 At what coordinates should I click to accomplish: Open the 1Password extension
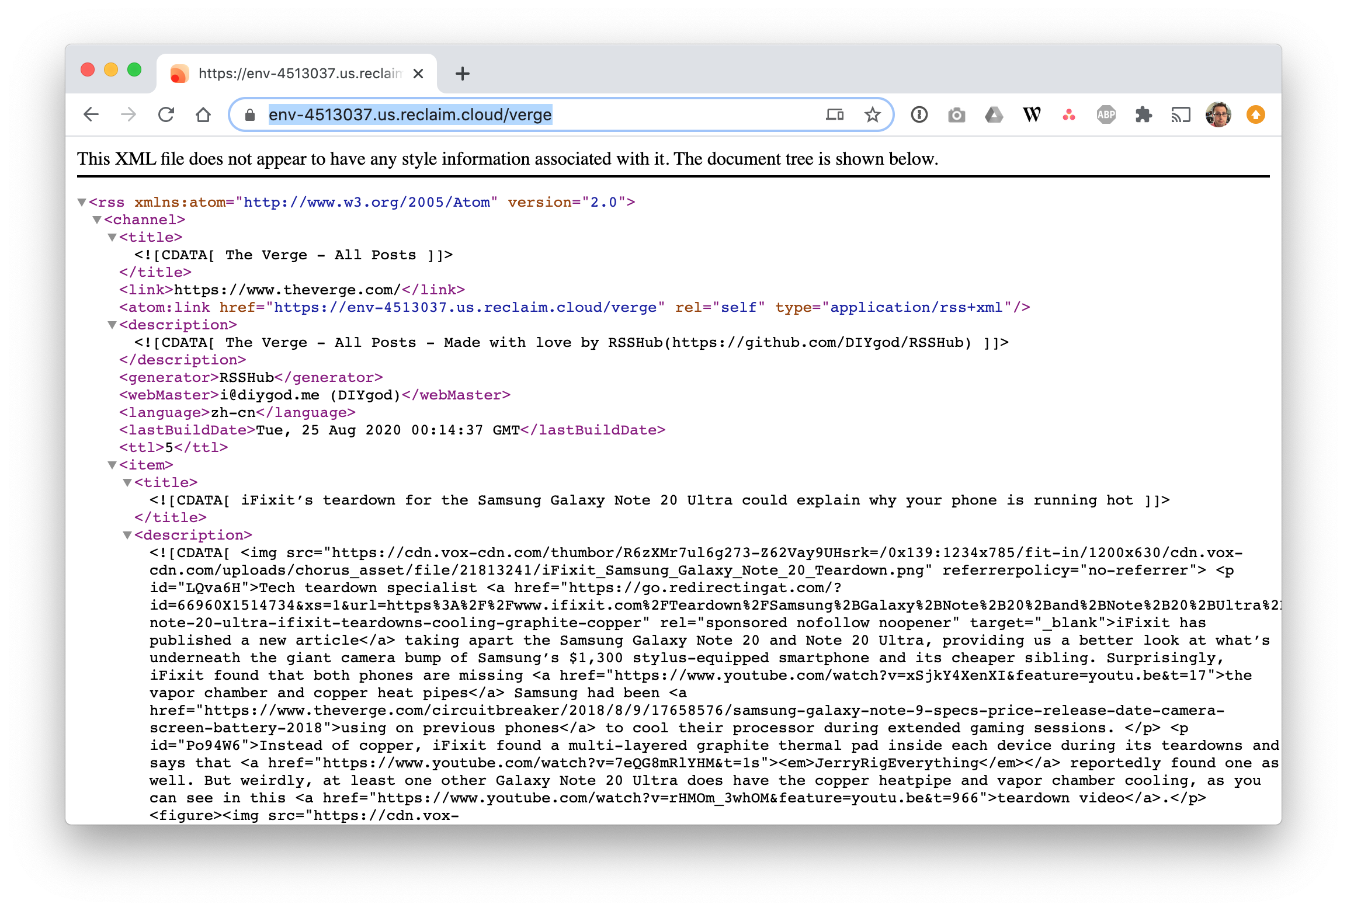click(x=919, y=114)
